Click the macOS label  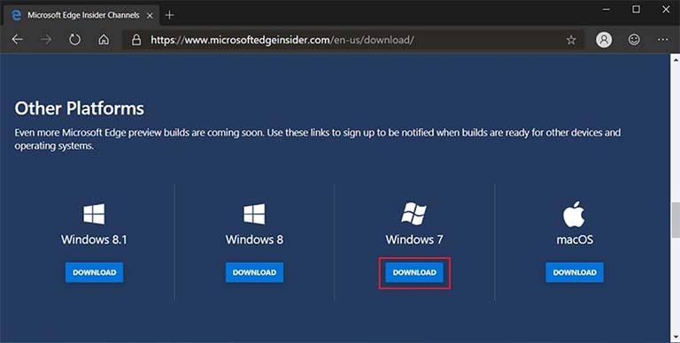click(x=575, y=240)
